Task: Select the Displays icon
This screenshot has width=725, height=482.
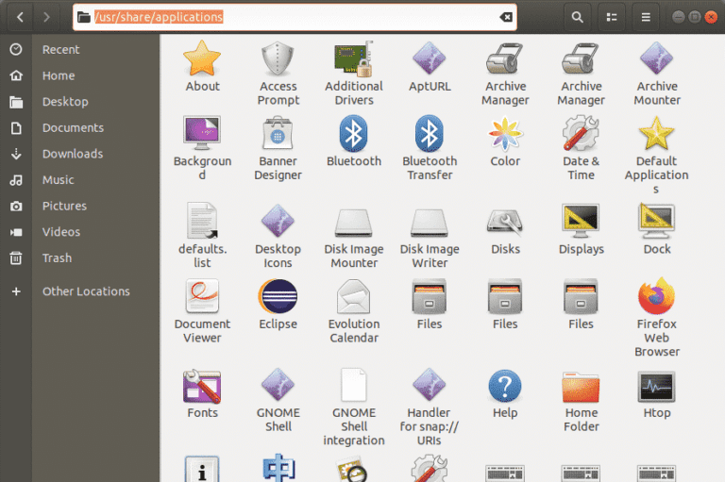Action: [581, 221]
